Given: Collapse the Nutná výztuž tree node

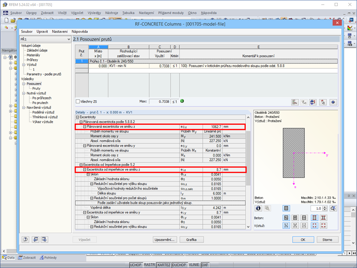Looking at the screenshot, I should 23,94.
